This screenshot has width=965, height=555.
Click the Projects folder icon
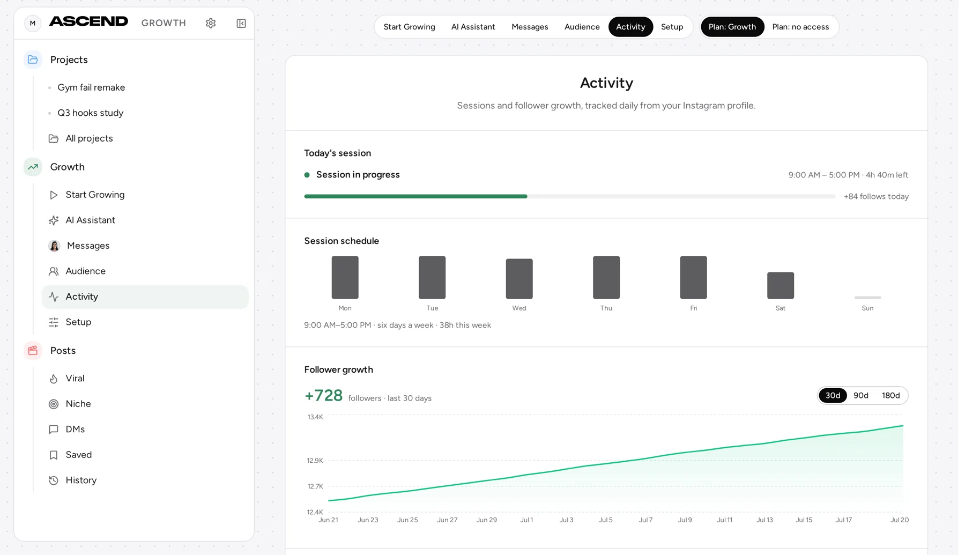point(33,60)
